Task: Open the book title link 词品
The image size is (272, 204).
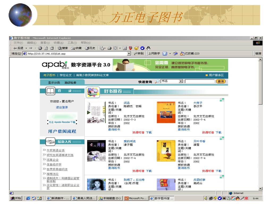Action: 127,103
